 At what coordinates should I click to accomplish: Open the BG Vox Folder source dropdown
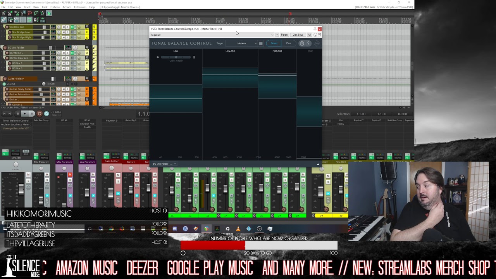coord(164,164)
